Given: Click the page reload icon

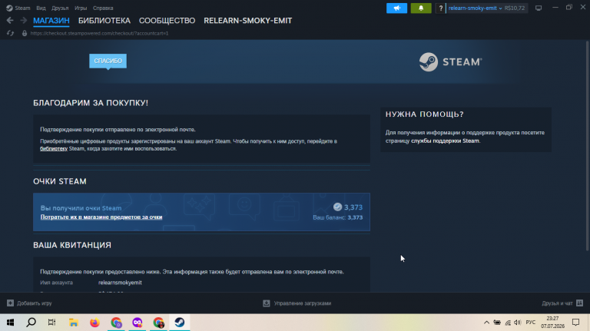Looking at the screenshot, I should point(11,33).
